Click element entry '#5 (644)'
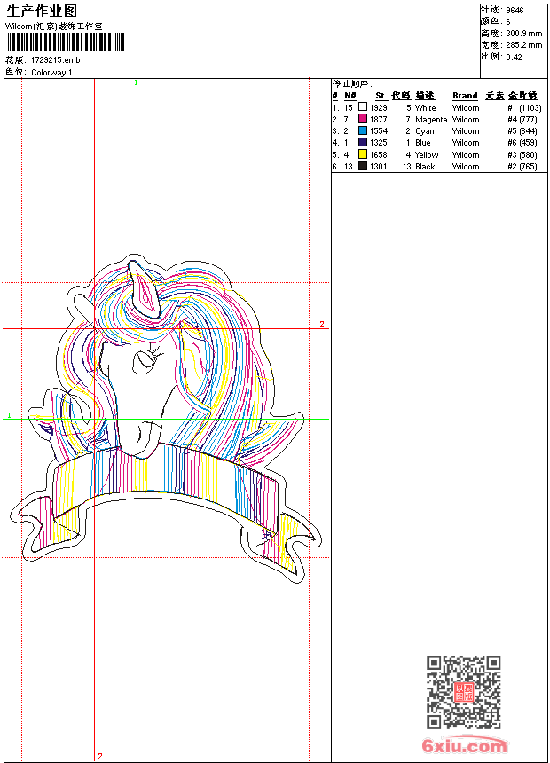 coord(522,131)
